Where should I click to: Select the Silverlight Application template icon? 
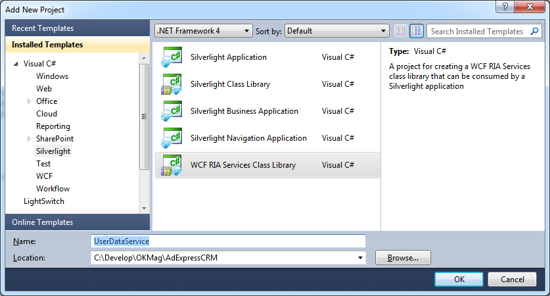pyautogui.click(x=172, y=57)
